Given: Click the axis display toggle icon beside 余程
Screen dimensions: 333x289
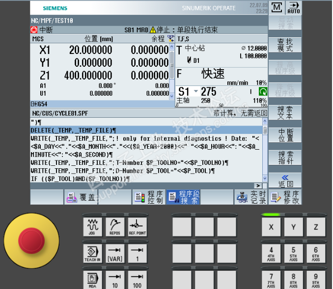Looking at the screenshot, I should pos(170,39).
